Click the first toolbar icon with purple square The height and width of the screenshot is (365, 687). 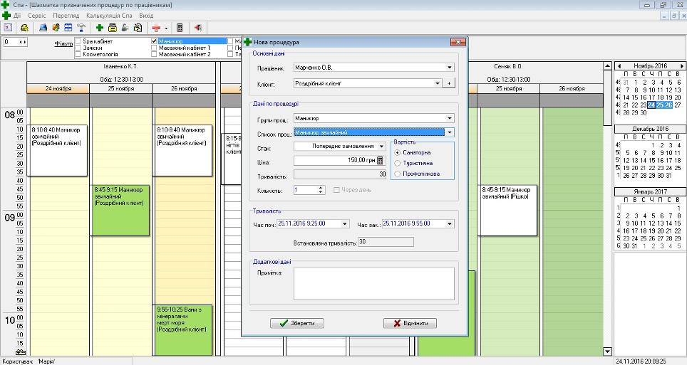[8, 28]
